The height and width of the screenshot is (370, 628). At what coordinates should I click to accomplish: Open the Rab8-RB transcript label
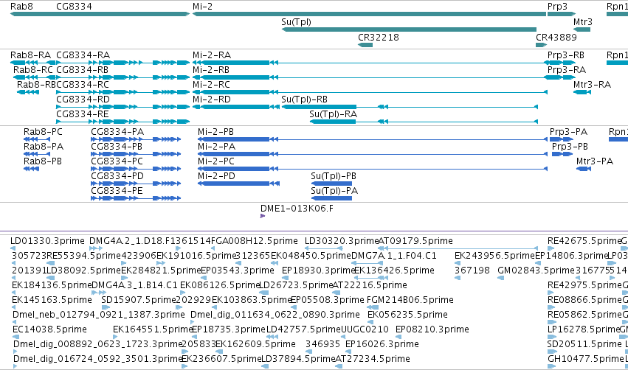point(36,85)
